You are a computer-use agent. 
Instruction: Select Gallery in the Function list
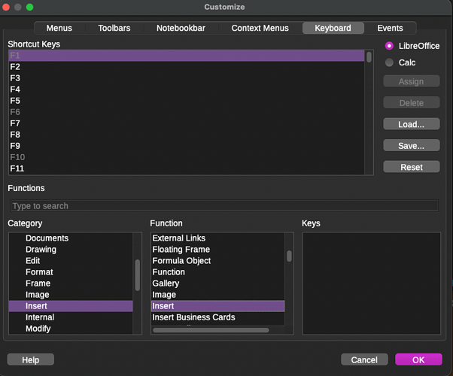[166, 284]
